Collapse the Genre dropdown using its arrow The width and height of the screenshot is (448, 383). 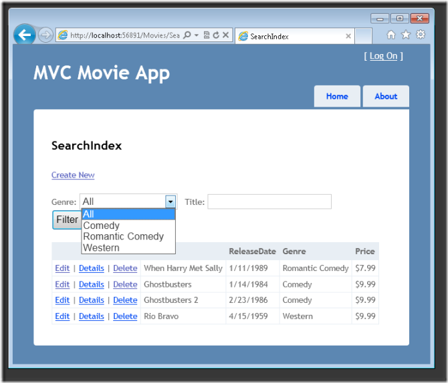171,202
